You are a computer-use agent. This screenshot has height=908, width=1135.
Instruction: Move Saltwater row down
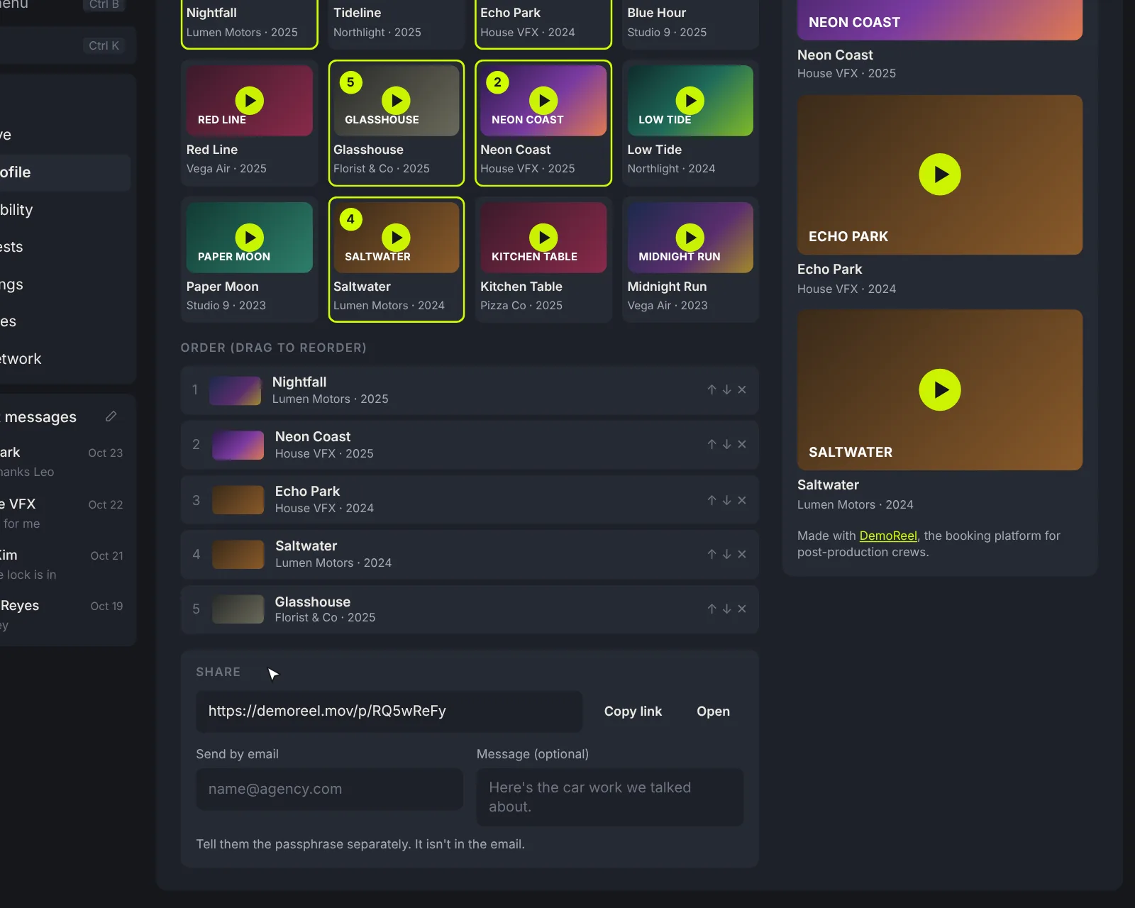(x=727, y=554)
